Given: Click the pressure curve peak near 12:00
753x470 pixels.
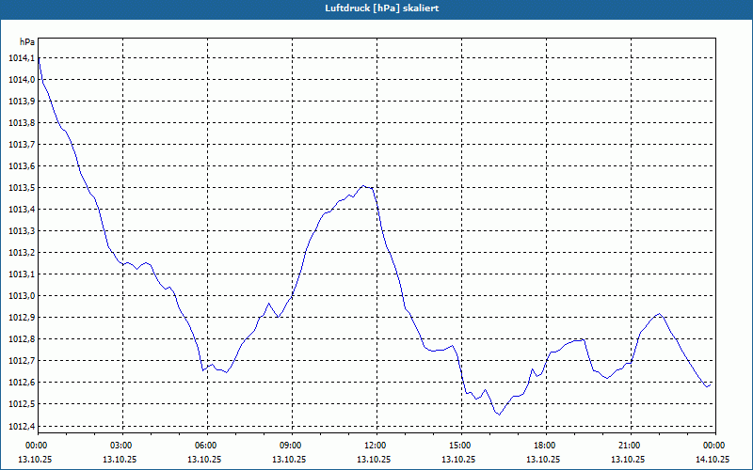Looking at the screenshot, I should click(363, 185).
